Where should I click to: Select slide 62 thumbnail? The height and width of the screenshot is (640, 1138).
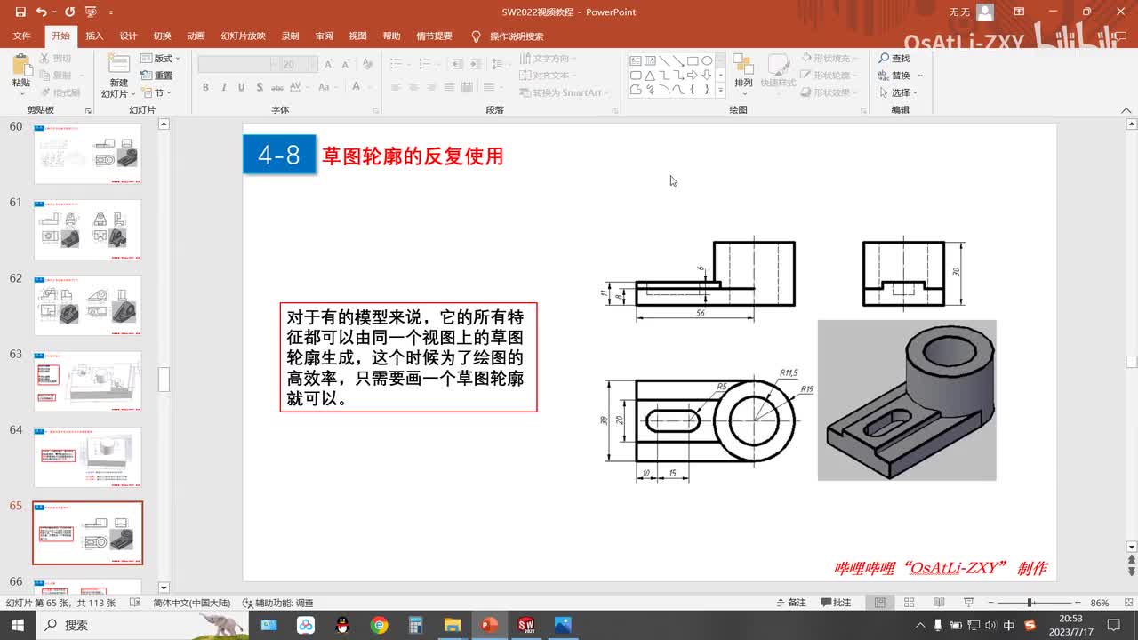[87, 305]
